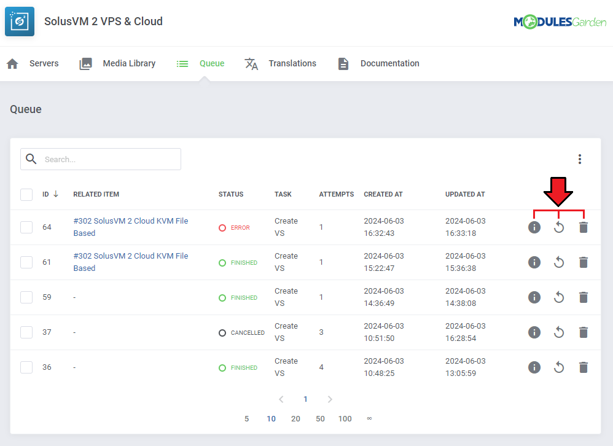Select the checkbox for item 61
The image size is (613, 446).
point(26,262)
